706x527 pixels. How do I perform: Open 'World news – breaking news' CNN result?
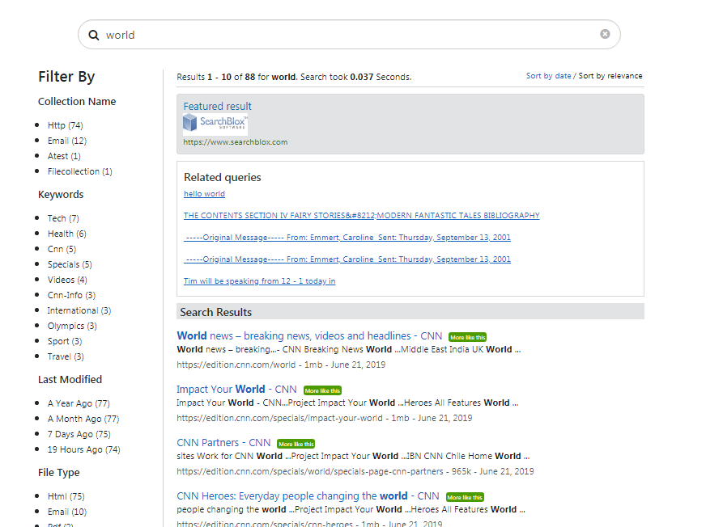(x=309, y=336)
